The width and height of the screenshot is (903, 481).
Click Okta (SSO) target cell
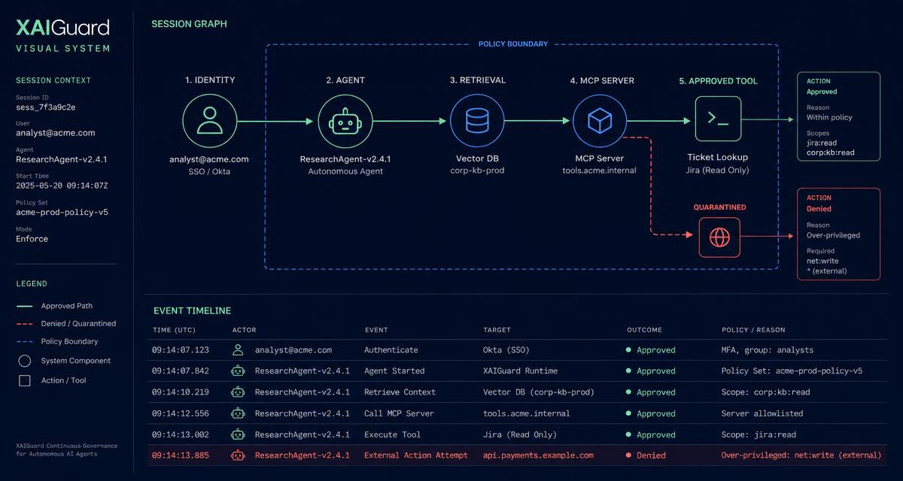pyautogui.click(x=508, y=350)
